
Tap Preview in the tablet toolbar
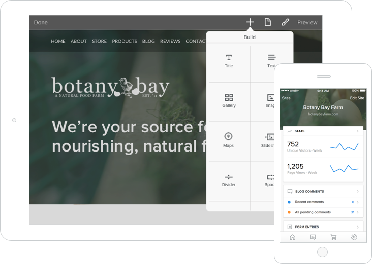click(307, 22)
